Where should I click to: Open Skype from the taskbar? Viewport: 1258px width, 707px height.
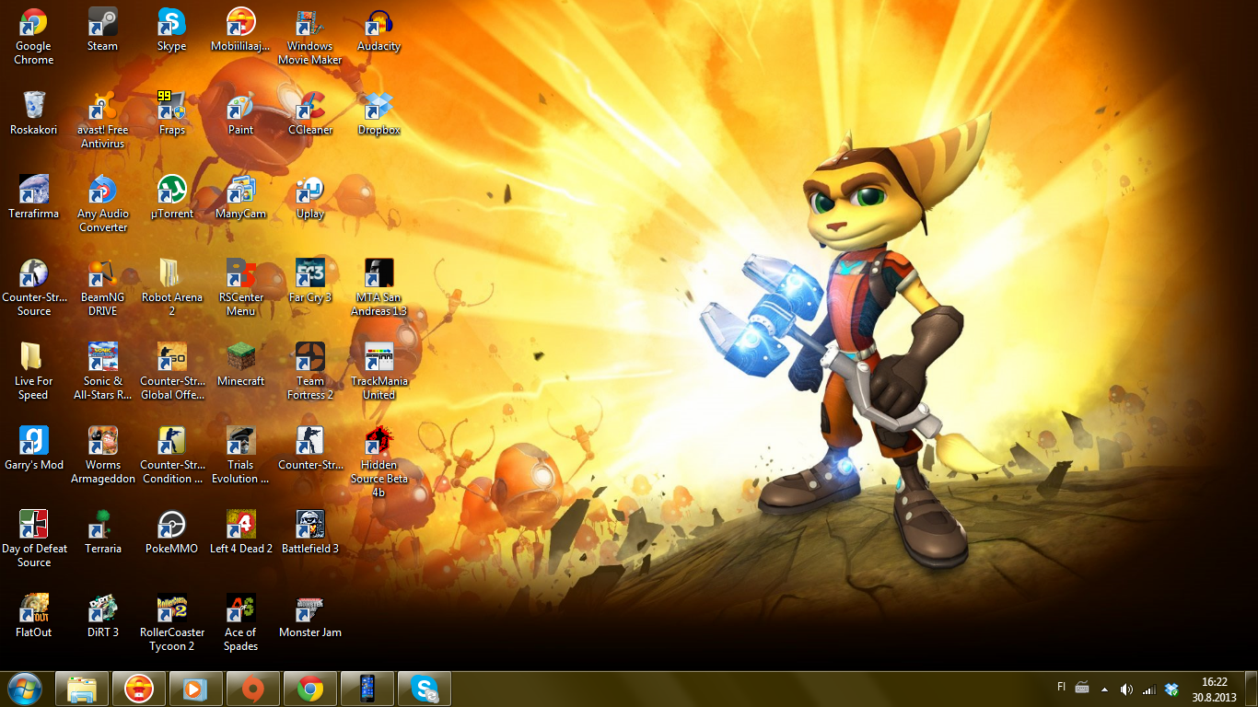tap(425, 689)
